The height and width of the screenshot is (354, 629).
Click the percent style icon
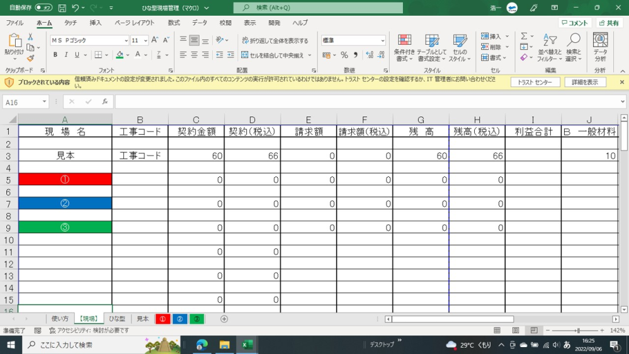344,55
